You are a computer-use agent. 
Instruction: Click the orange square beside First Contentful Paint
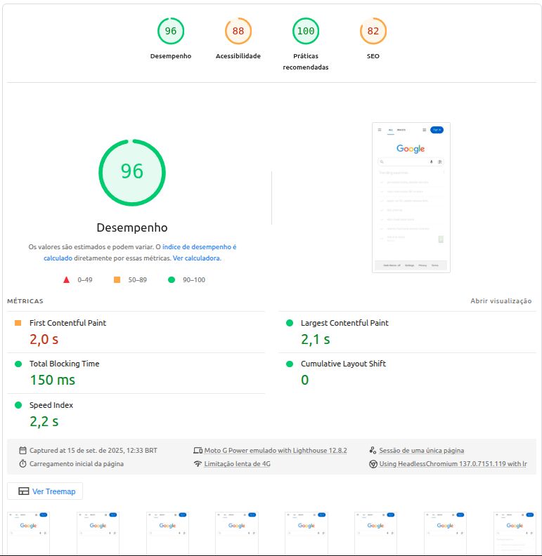(x=18, y=323)
